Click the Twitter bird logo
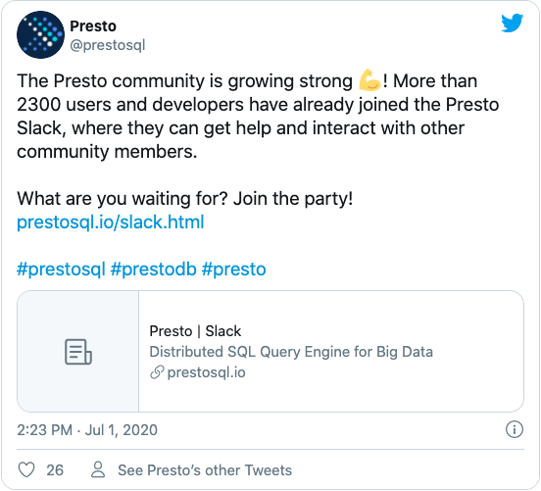 (512, 23)
